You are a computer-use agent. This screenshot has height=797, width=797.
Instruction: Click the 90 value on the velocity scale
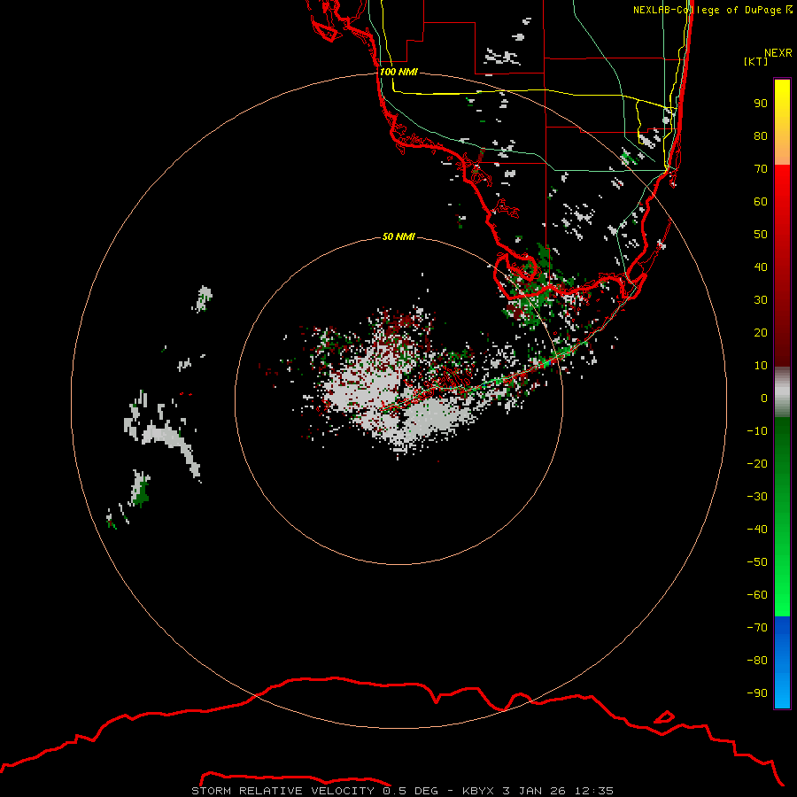point(761,104)
